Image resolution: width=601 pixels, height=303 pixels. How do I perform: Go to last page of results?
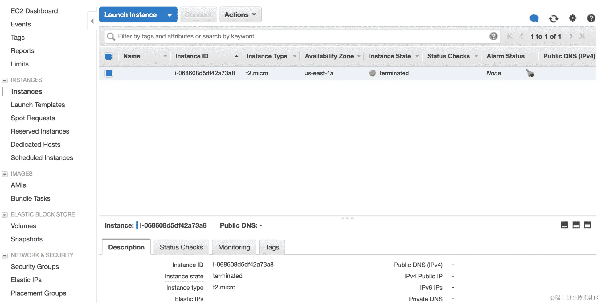click(582, 36)
